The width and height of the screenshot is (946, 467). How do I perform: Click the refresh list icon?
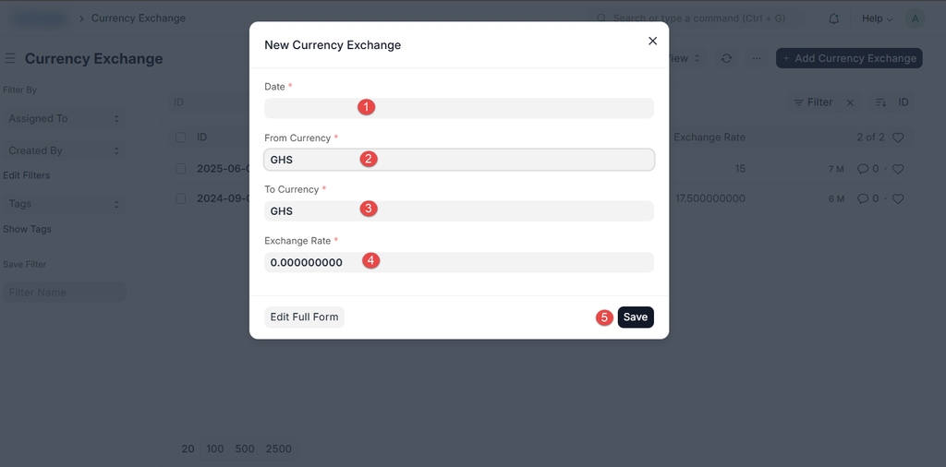[727, 58]
